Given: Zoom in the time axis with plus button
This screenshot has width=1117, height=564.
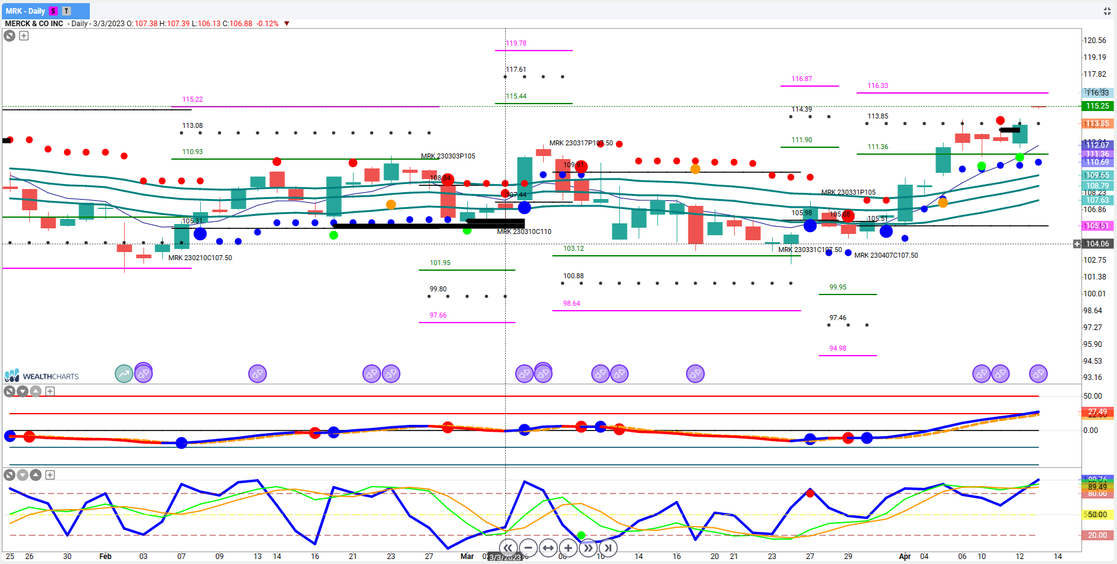Looking at the screenshot, I should click(568, 548).
